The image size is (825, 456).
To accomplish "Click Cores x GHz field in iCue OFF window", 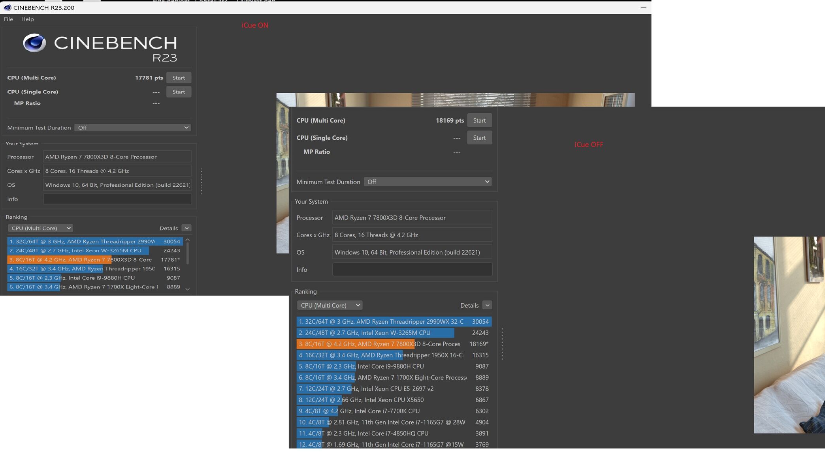I will (x=412, y=235).
